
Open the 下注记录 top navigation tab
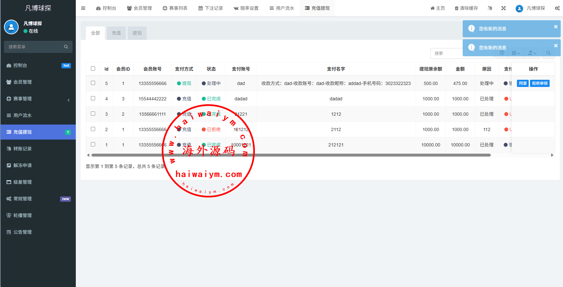tap(210, 8)
